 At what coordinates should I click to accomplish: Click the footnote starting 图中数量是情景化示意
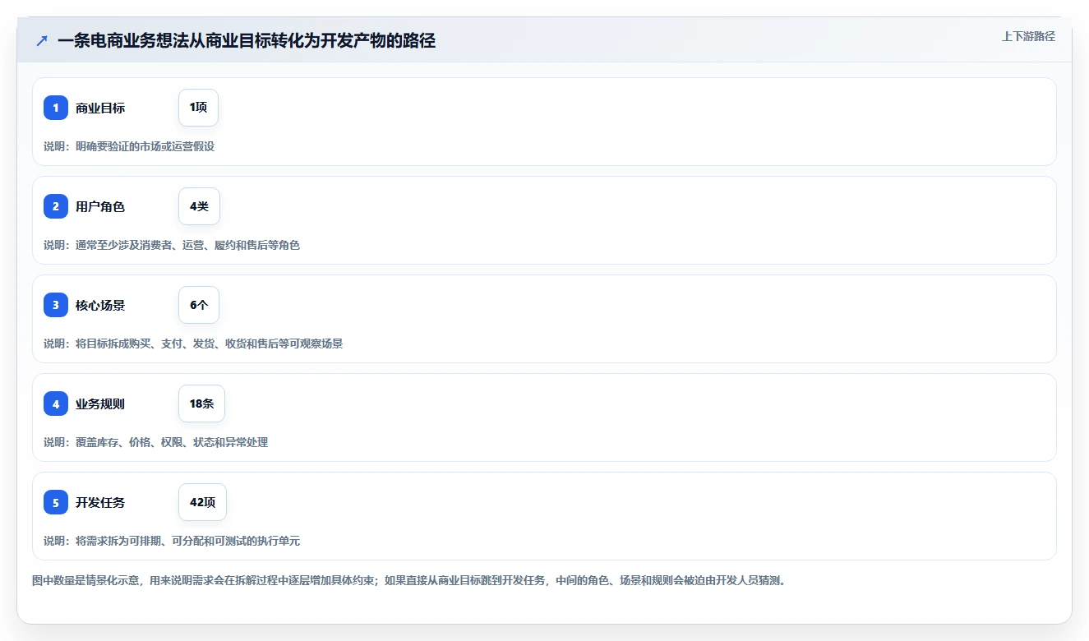409,580
